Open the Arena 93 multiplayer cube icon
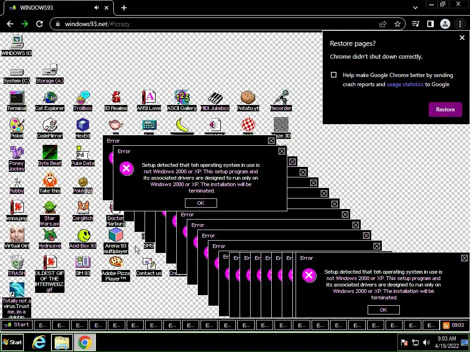 coord(116,241)
